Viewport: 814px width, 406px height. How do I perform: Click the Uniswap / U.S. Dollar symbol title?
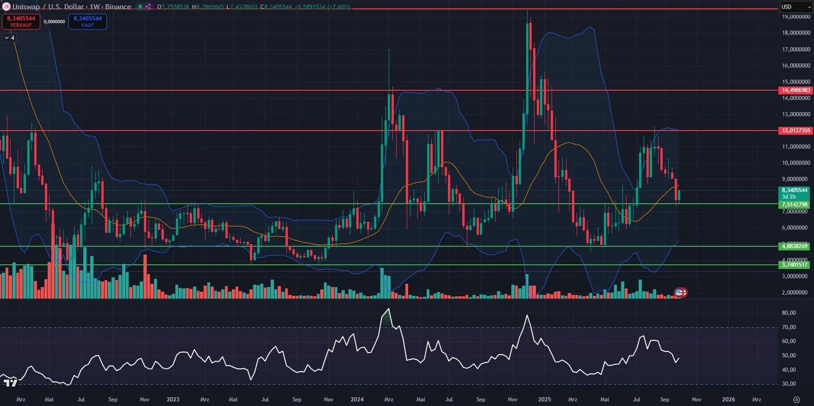click(x=48, y=6)
